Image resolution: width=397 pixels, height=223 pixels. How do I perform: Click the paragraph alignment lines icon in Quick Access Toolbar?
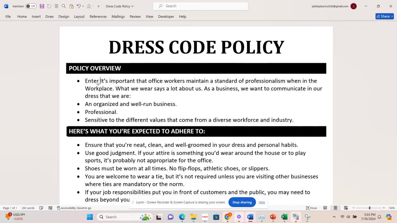tap(56, 6)
